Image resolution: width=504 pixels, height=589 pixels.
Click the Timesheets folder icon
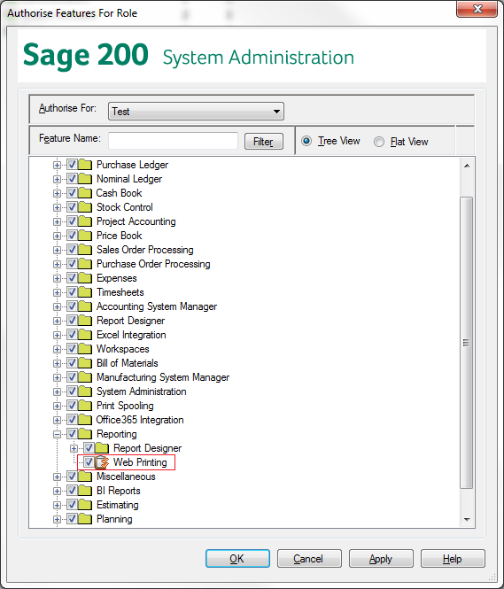coord(85,292)
